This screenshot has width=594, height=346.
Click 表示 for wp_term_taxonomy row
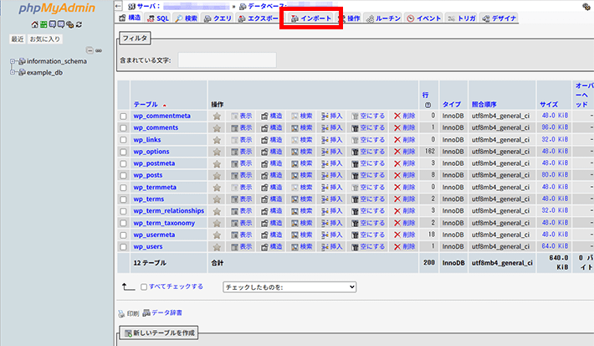click(242, 223)
